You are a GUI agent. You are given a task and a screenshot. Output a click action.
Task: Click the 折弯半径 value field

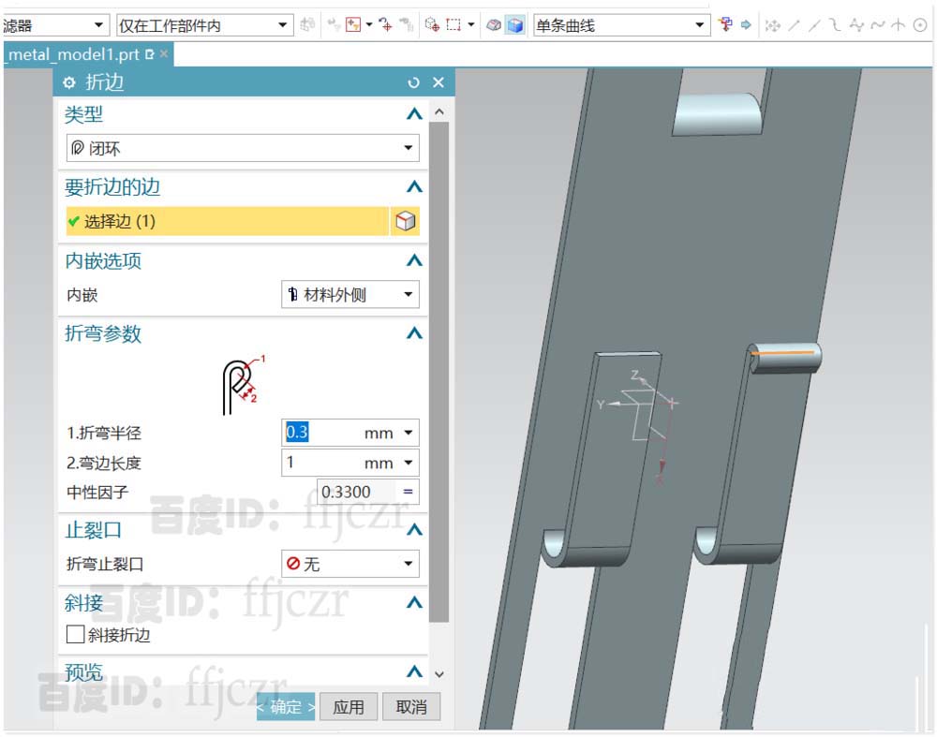(321, 433)
